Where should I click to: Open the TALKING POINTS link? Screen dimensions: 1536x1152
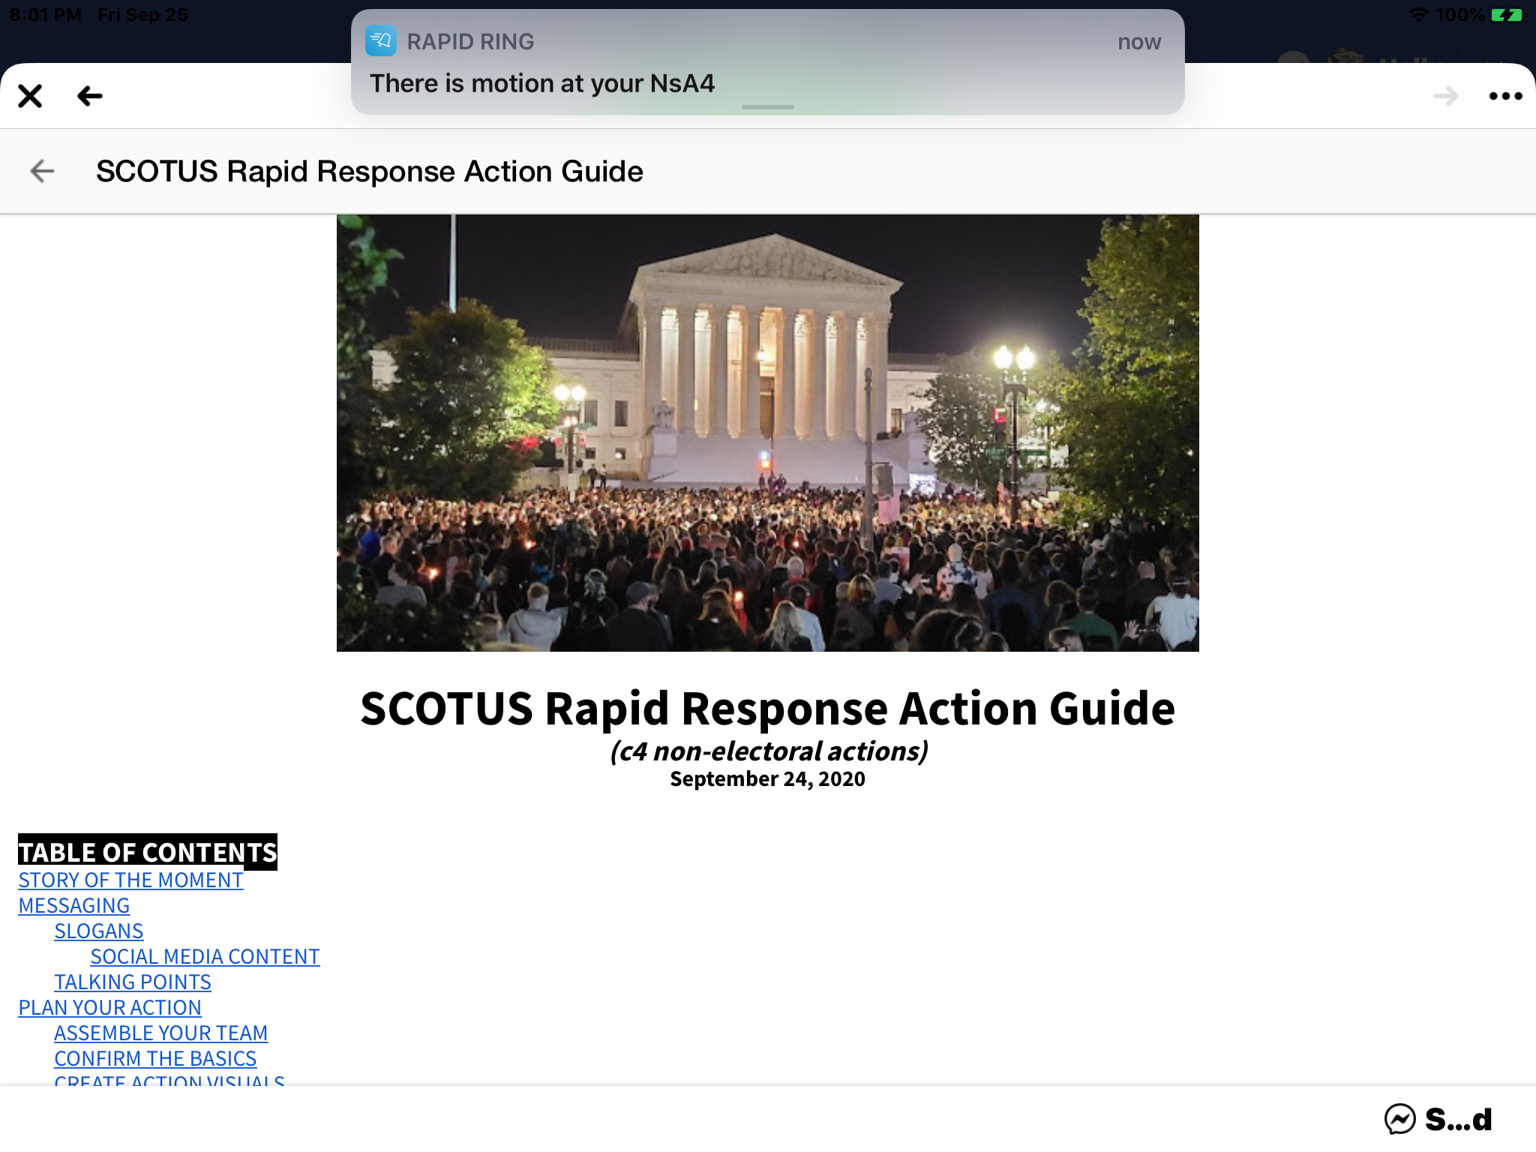tap(132, 982)
